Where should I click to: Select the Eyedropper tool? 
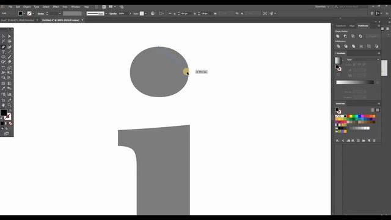pos(3,89)
